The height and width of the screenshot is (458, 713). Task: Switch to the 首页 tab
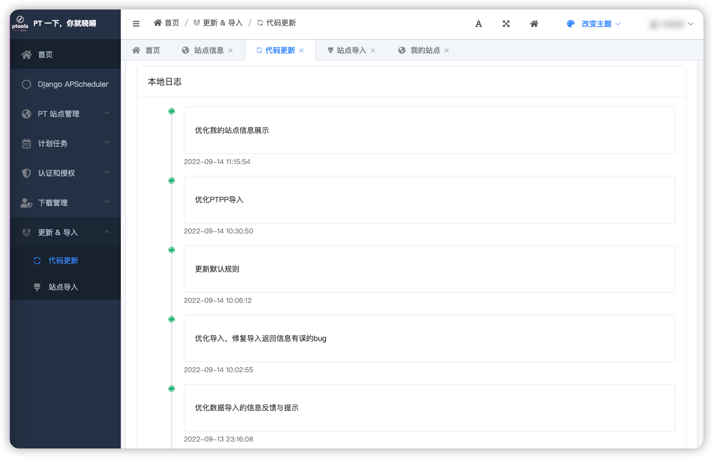[x=146, y=50]
